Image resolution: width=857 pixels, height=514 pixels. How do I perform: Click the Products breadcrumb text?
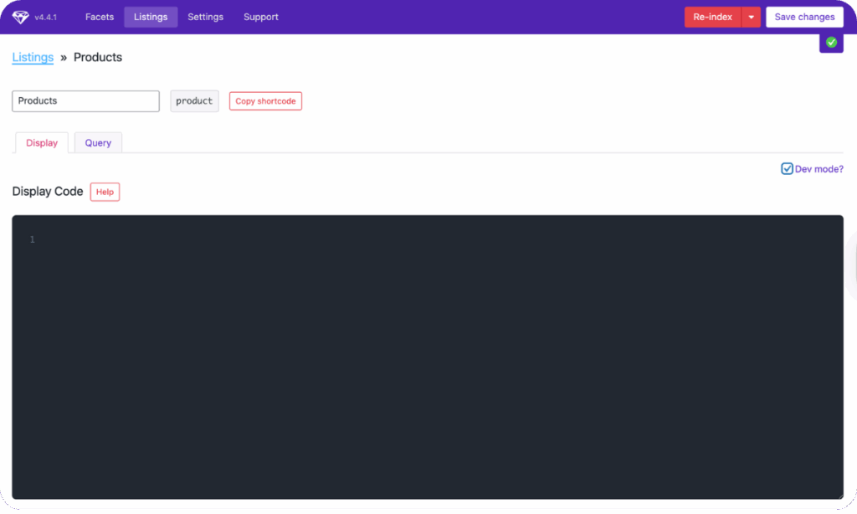[x=98, y=58]
